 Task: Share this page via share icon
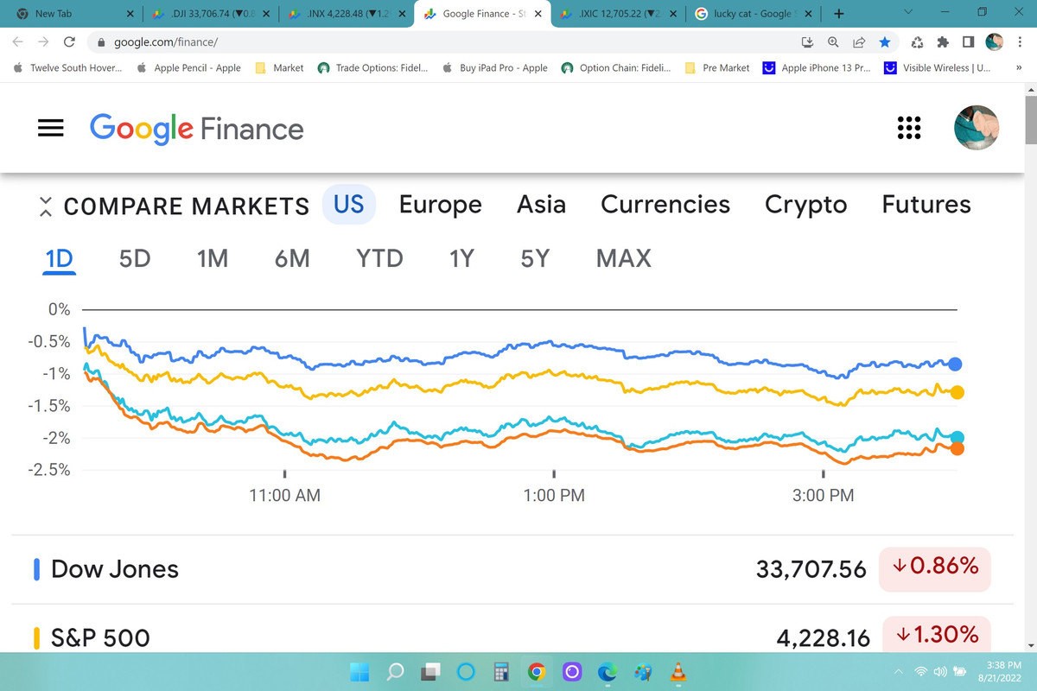click(859, 41)
